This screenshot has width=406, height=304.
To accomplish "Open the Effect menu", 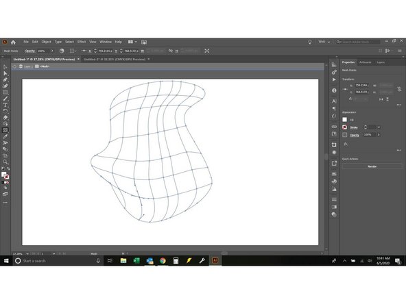I will (x=82, y=42).
